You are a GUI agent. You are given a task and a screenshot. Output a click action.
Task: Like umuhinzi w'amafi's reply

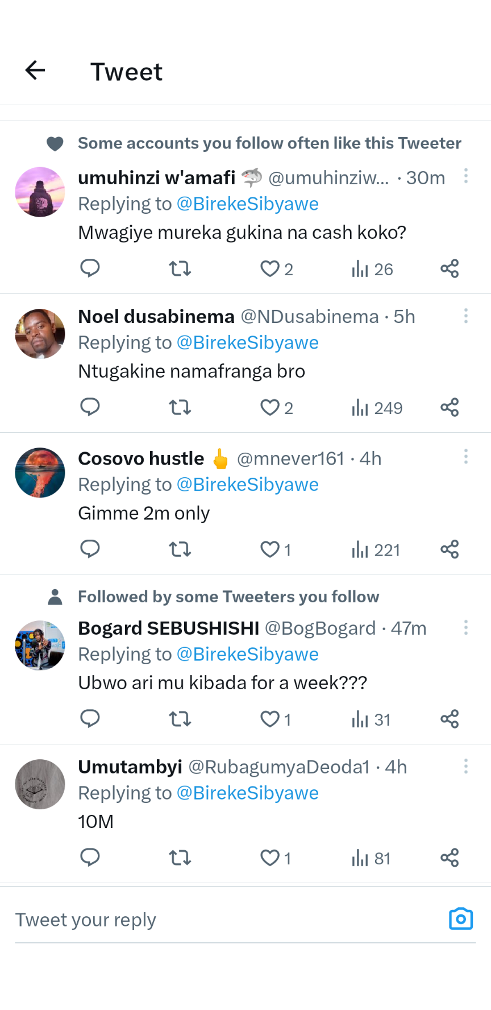[271, 268]
